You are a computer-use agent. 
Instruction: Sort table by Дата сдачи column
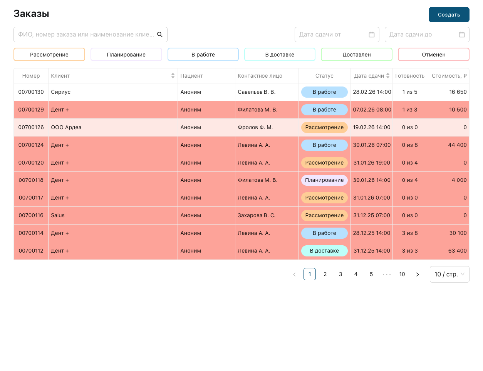coord(387,76)
